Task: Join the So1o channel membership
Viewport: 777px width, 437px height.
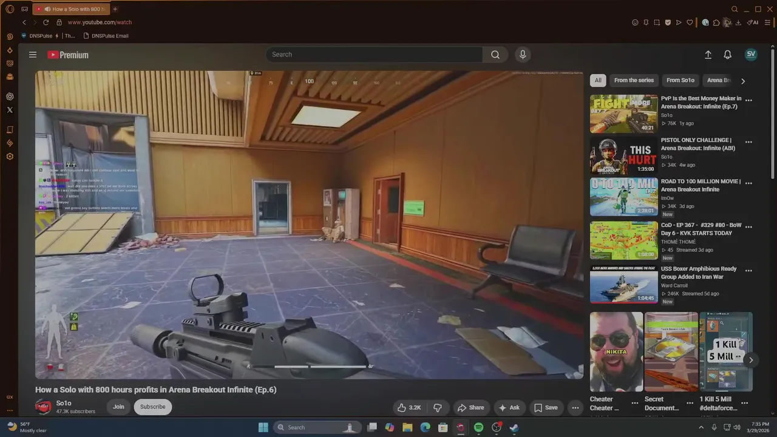Action: pyautogui.click(x=118, y=407)
